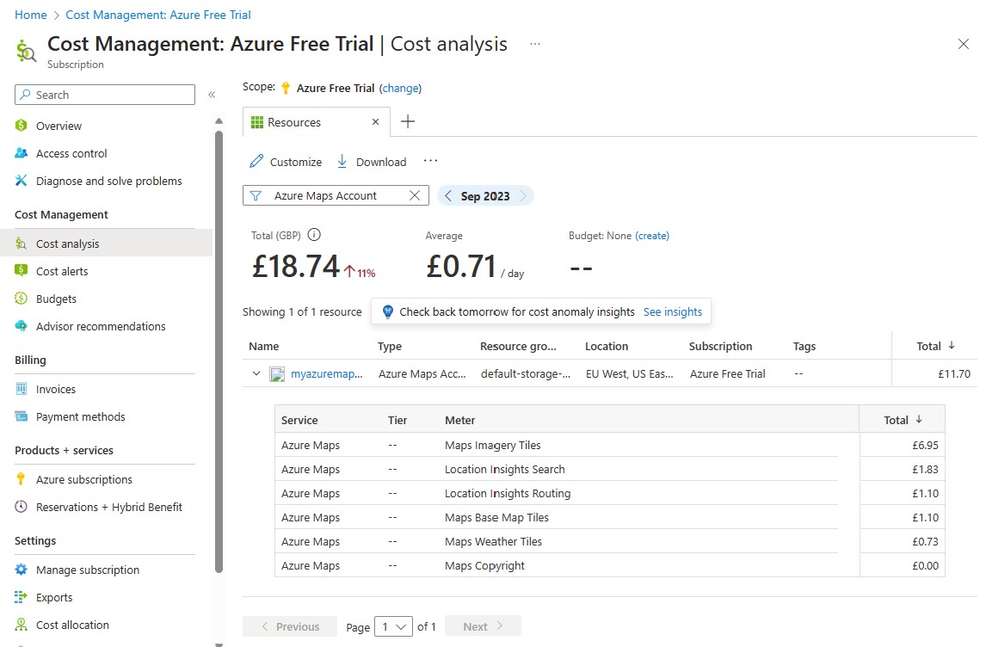Click the Download arrow icon
Image resolution: width=986 pixels, height=647 pixels.
point(342,162)
